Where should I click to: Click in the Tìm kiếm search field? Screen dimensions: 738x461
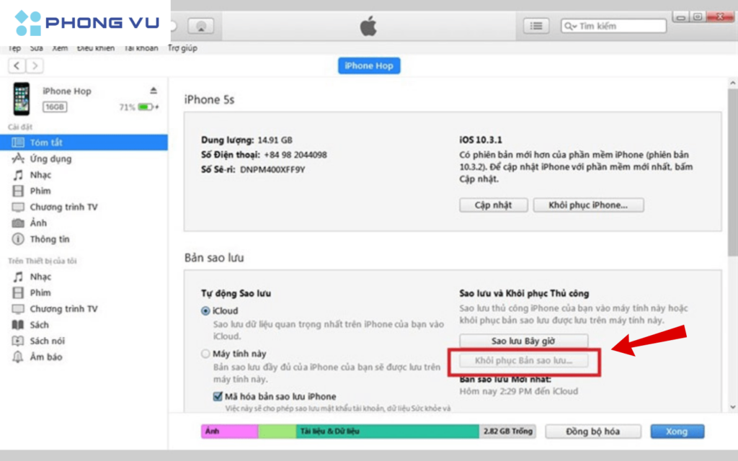click(620, 26)
